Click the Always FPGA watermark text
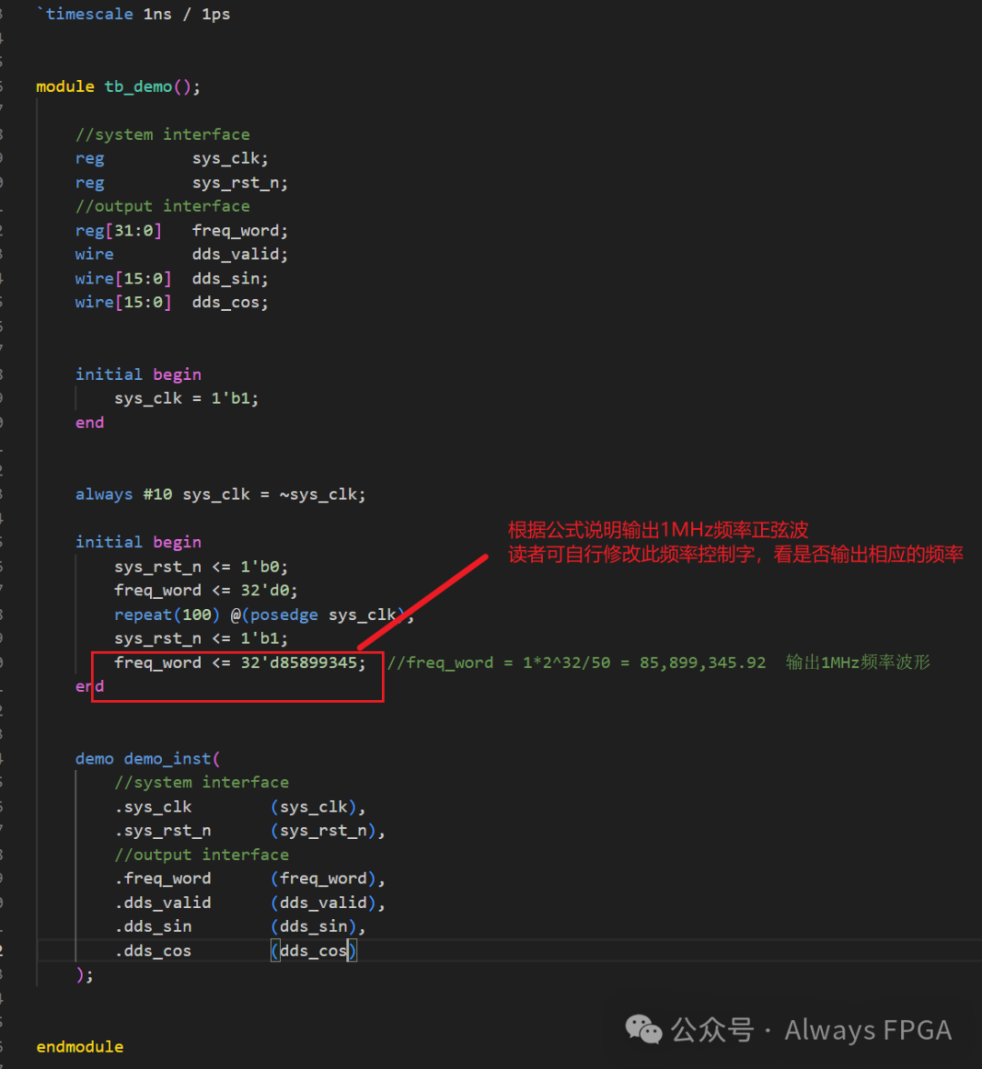The image size is (982, 1069). [x=867, y=1030]
